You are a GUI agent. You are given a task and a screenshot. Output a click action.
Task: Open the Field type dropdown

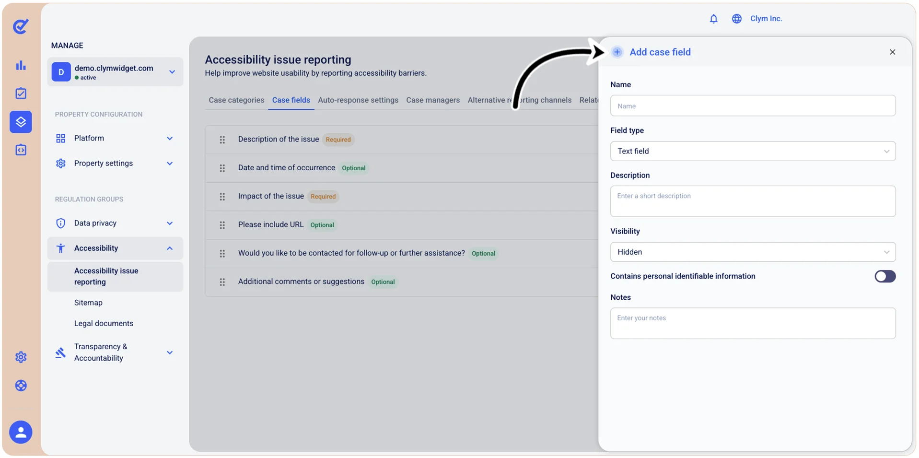coord(753,151)
